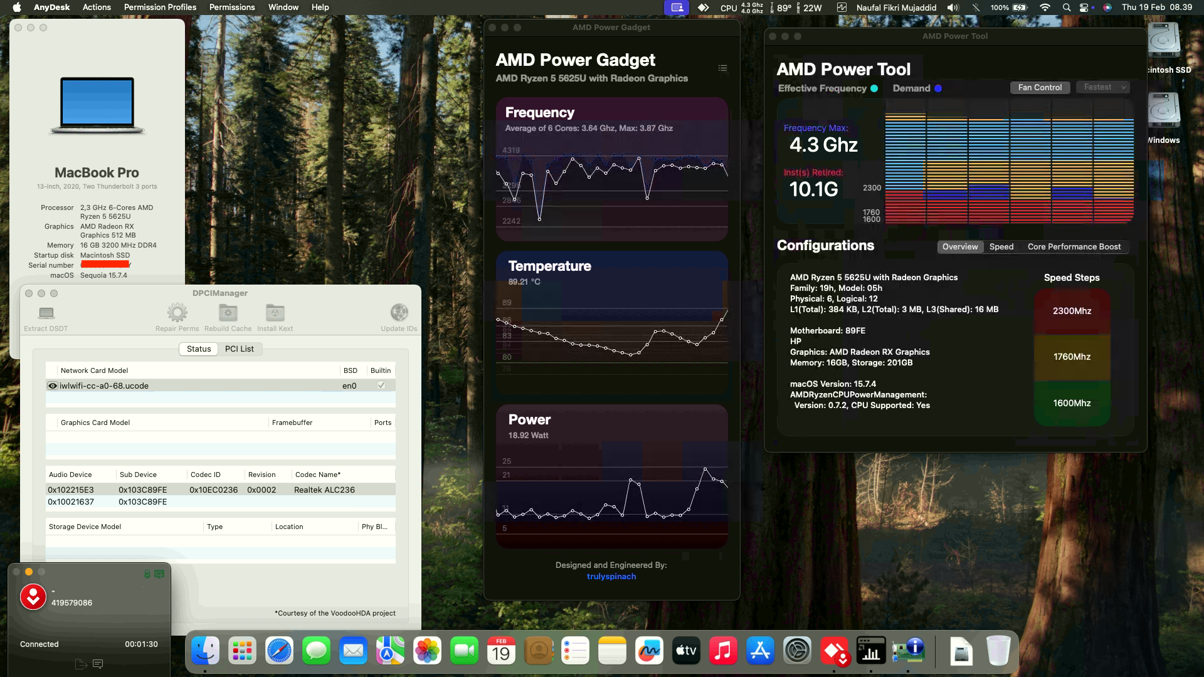1204x677 pixels.
Task: Open the Actions menu
Action: (x=97, y=8)
